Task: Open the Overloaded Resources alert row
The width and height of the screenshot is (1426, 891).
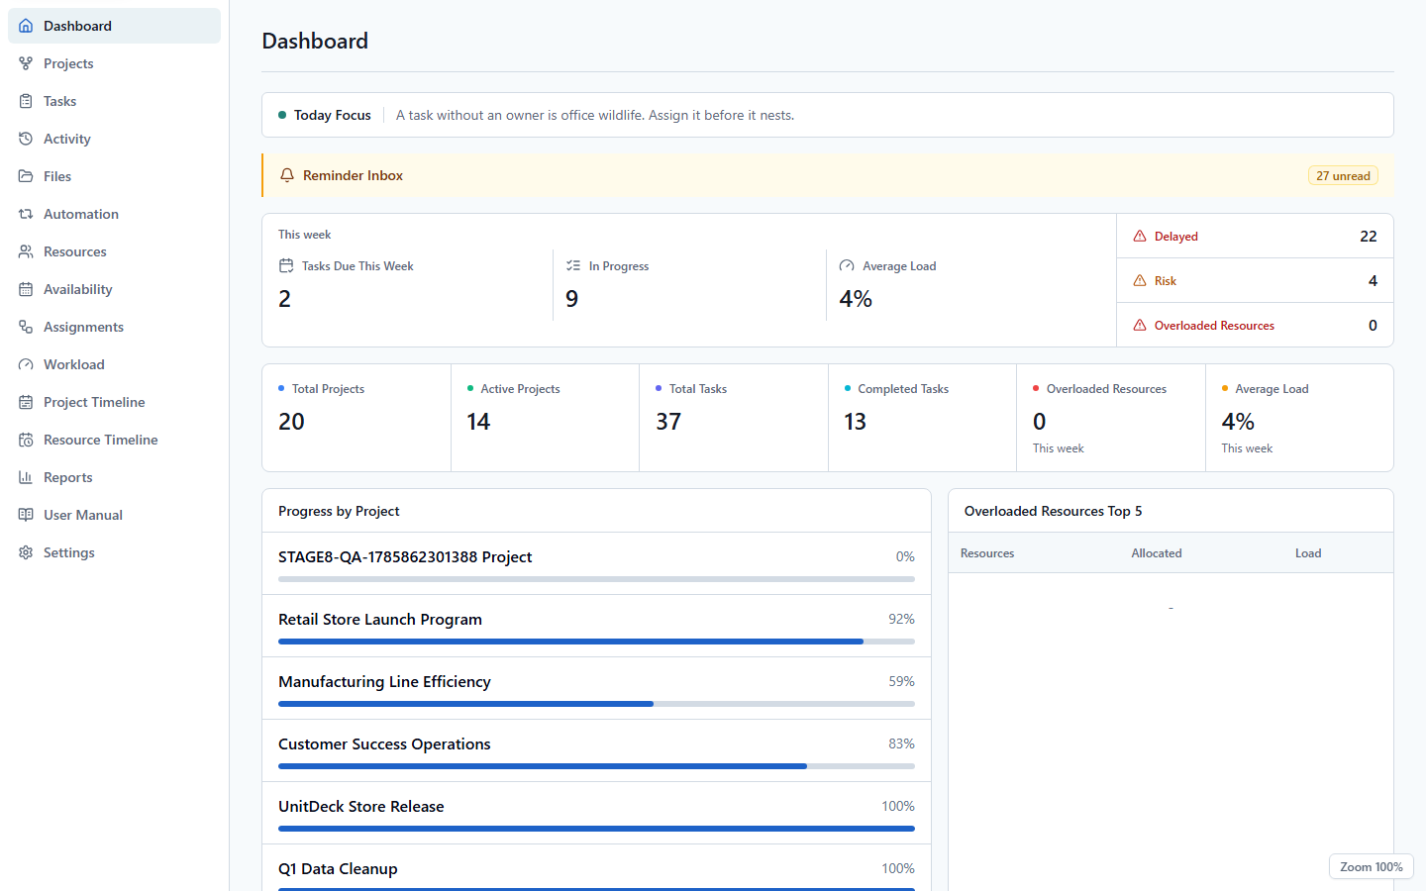Action: 1255,325
